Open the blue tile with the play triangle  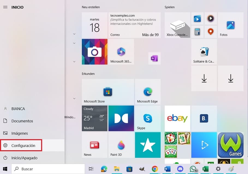click(204, 145)
